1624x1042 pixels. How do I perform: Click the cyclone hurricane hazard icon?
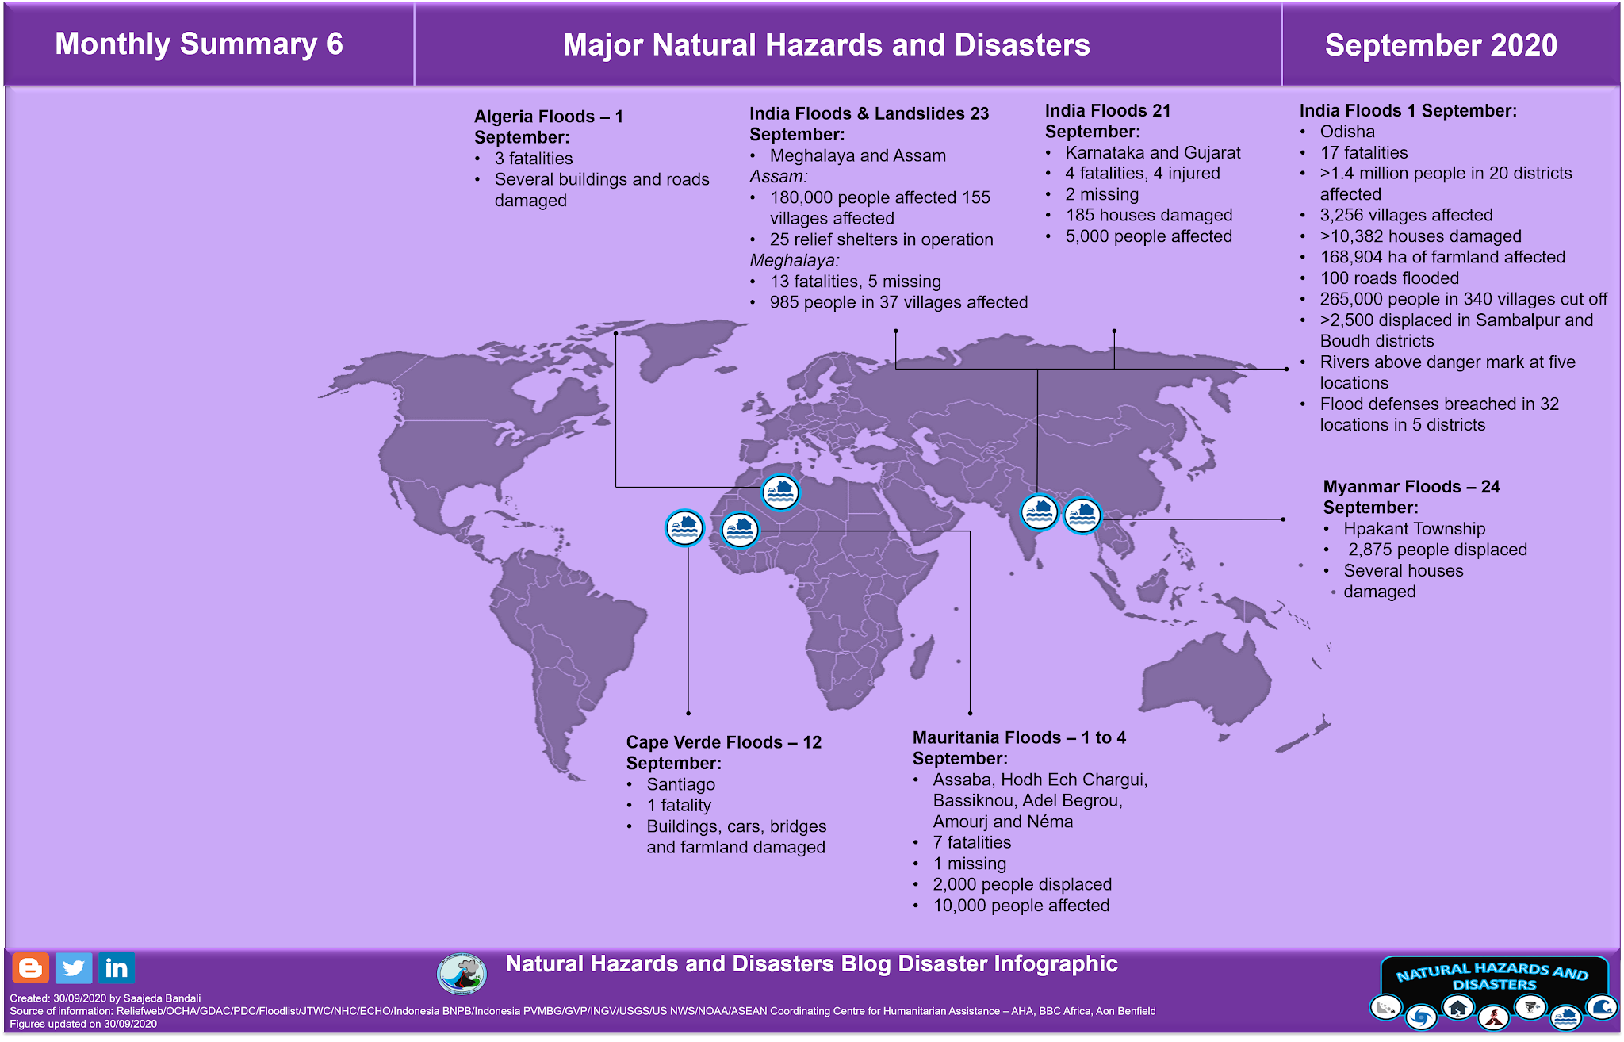tap(1421, 1016)
